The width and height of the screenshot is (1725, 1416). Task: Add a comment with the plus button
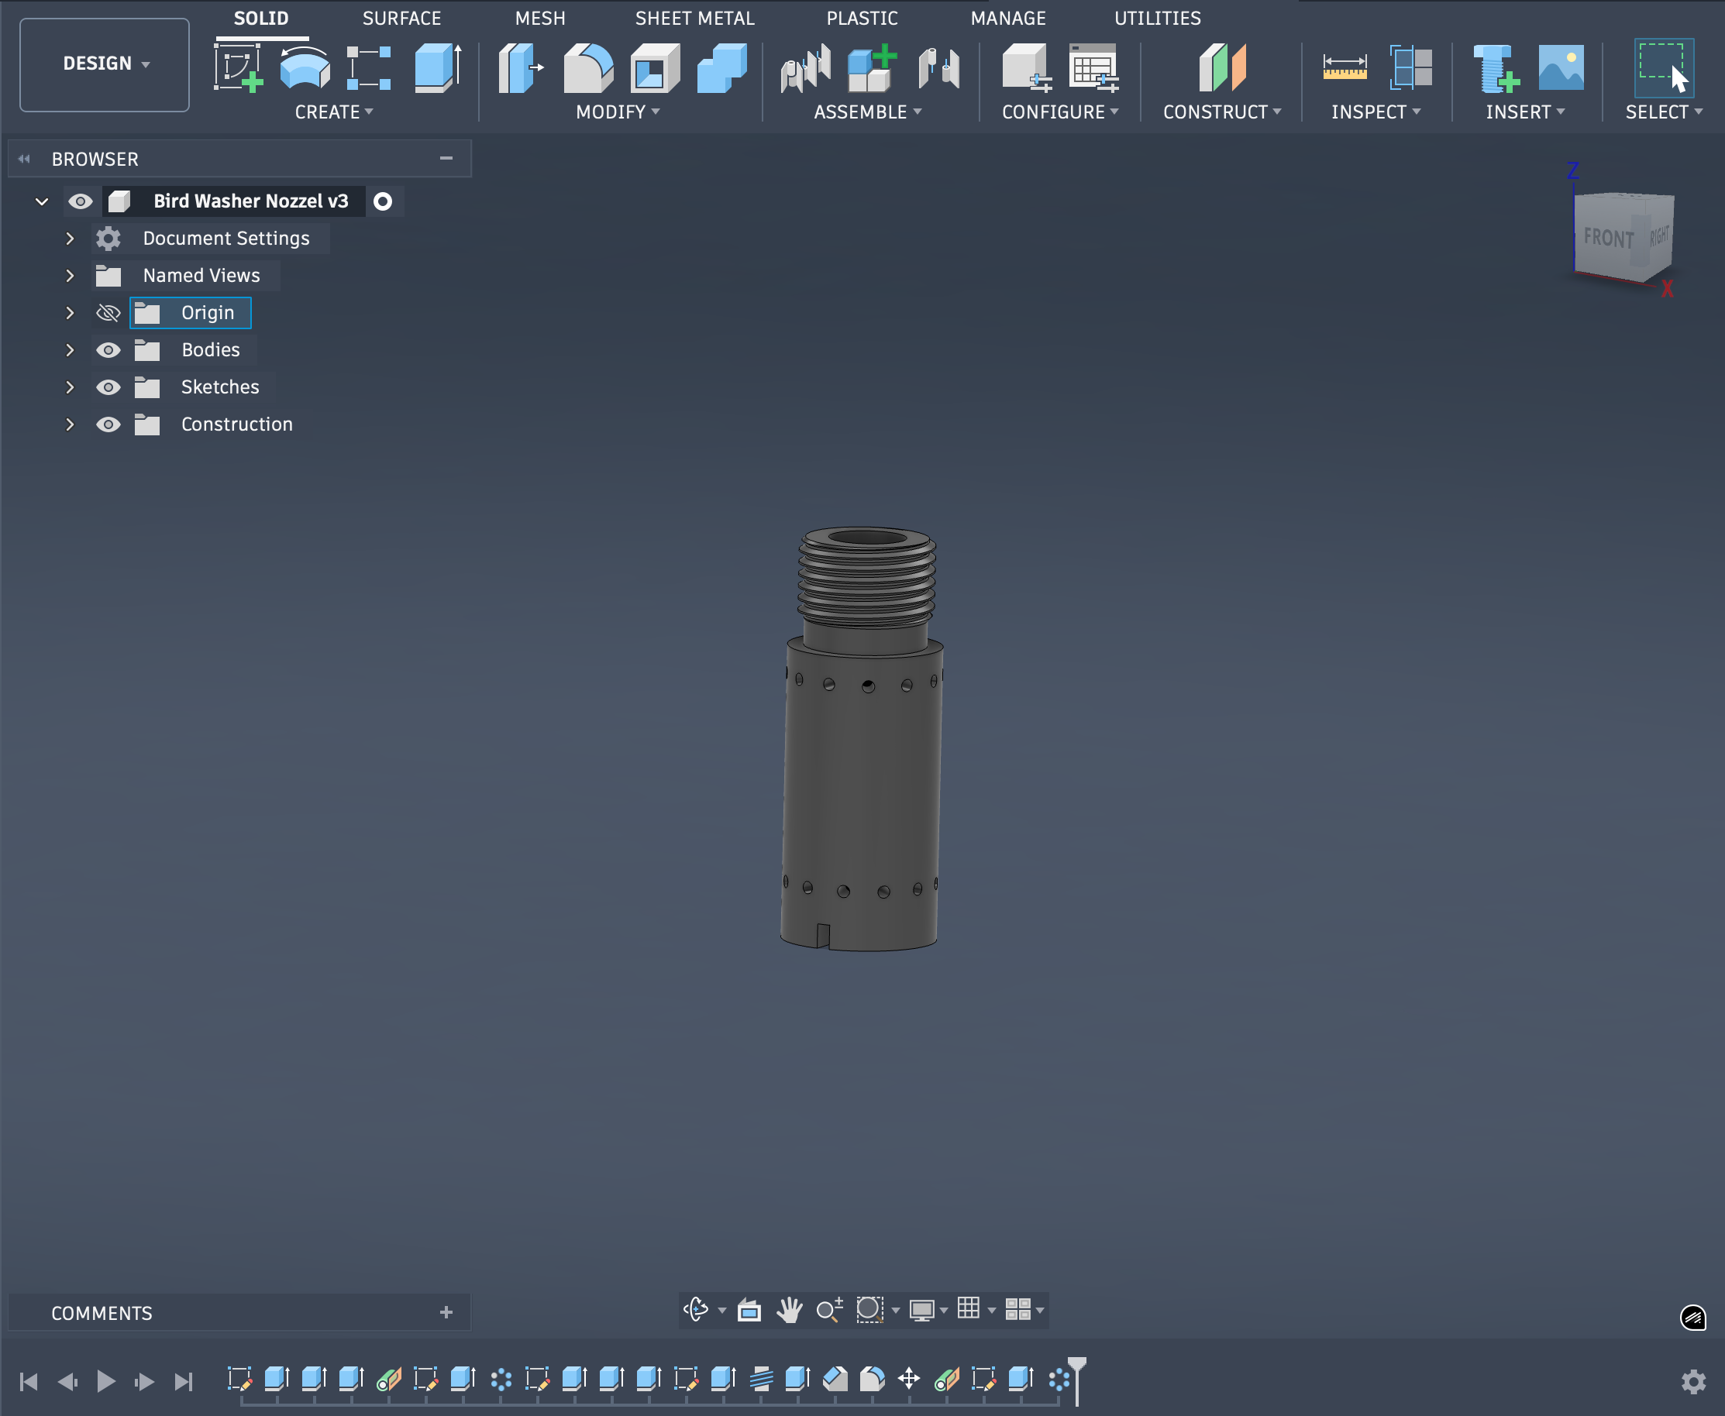(x=446, y=1312)
